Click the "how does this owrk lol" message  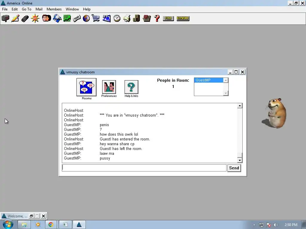[119, 134]
